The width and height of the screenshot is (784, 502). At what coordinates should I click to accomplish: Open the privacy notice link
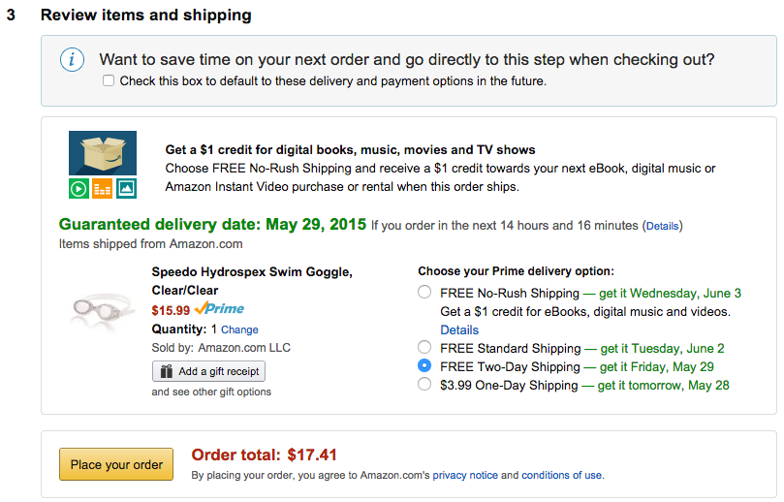click(464, 476)
